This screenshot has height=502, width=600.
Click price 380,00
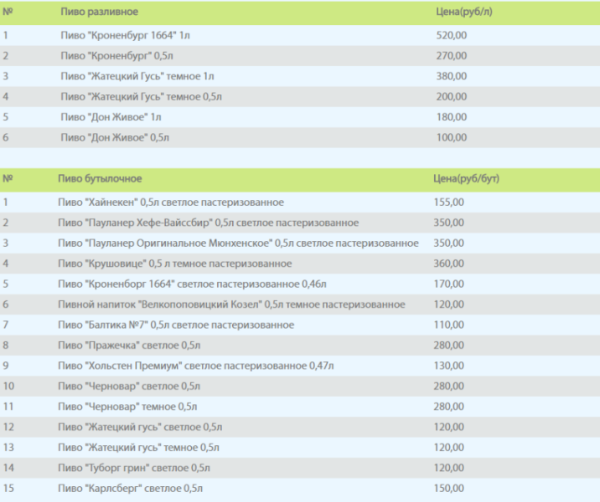click(x=452, y=76)
